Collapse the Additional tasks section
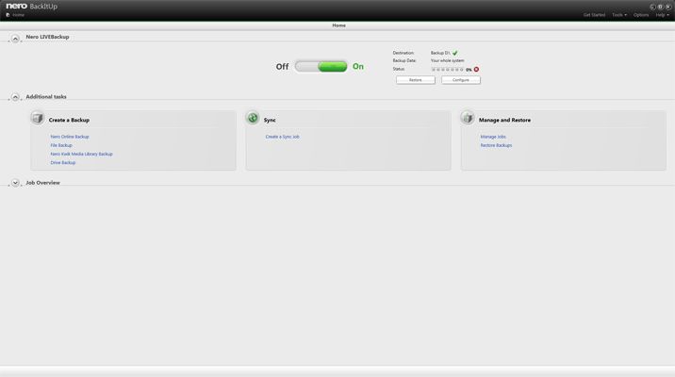Viewport: 675px width, 377px height. (15, 97)
